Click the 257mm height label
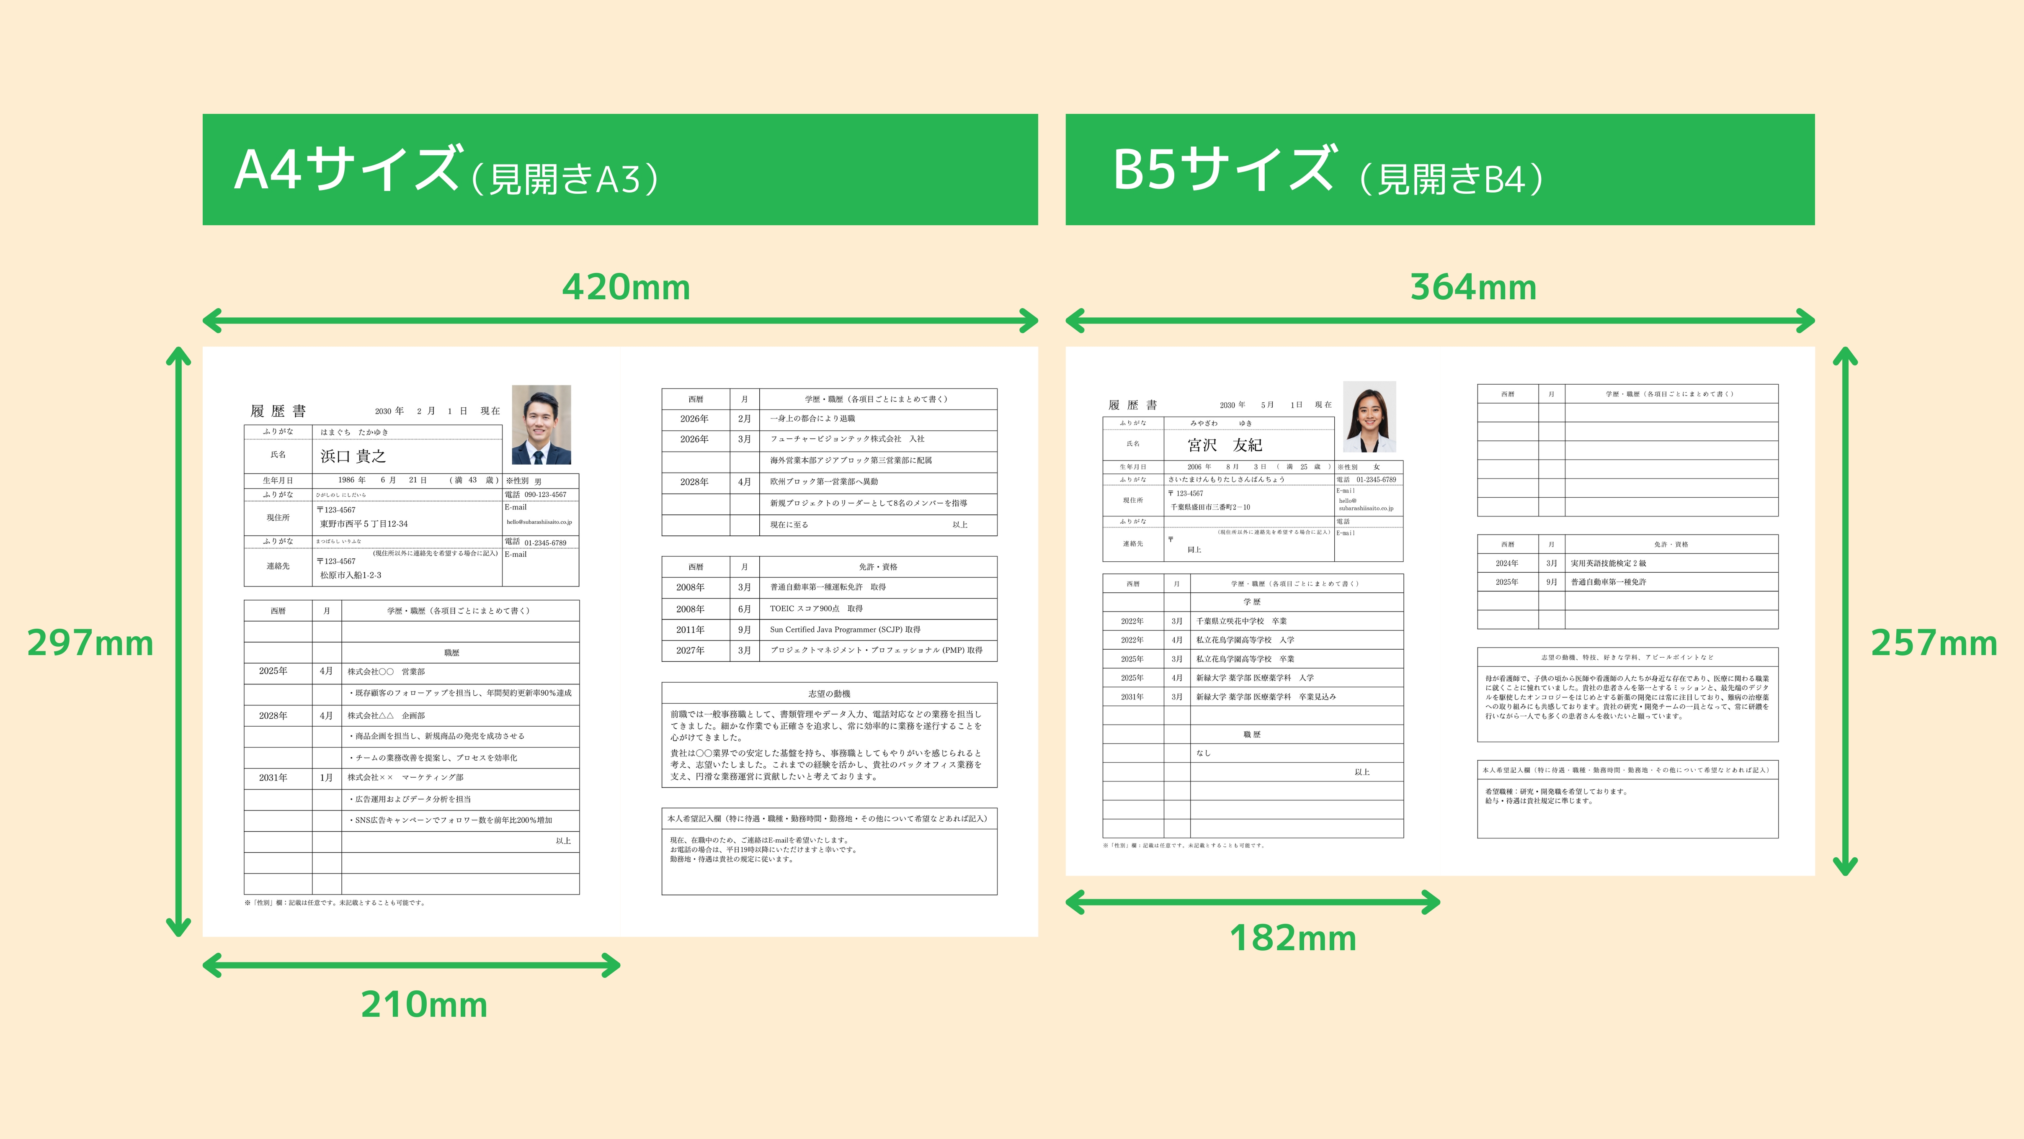Image resolution: width=2024 pixels, height=1139 pixels. (x=1934, y=643)
